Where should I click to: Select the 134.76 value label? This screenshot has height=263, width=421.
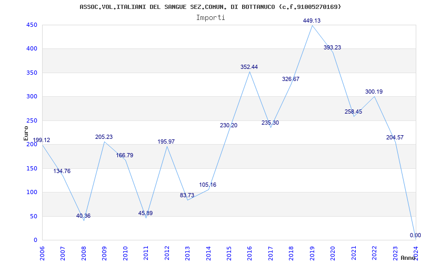point(62,171)
